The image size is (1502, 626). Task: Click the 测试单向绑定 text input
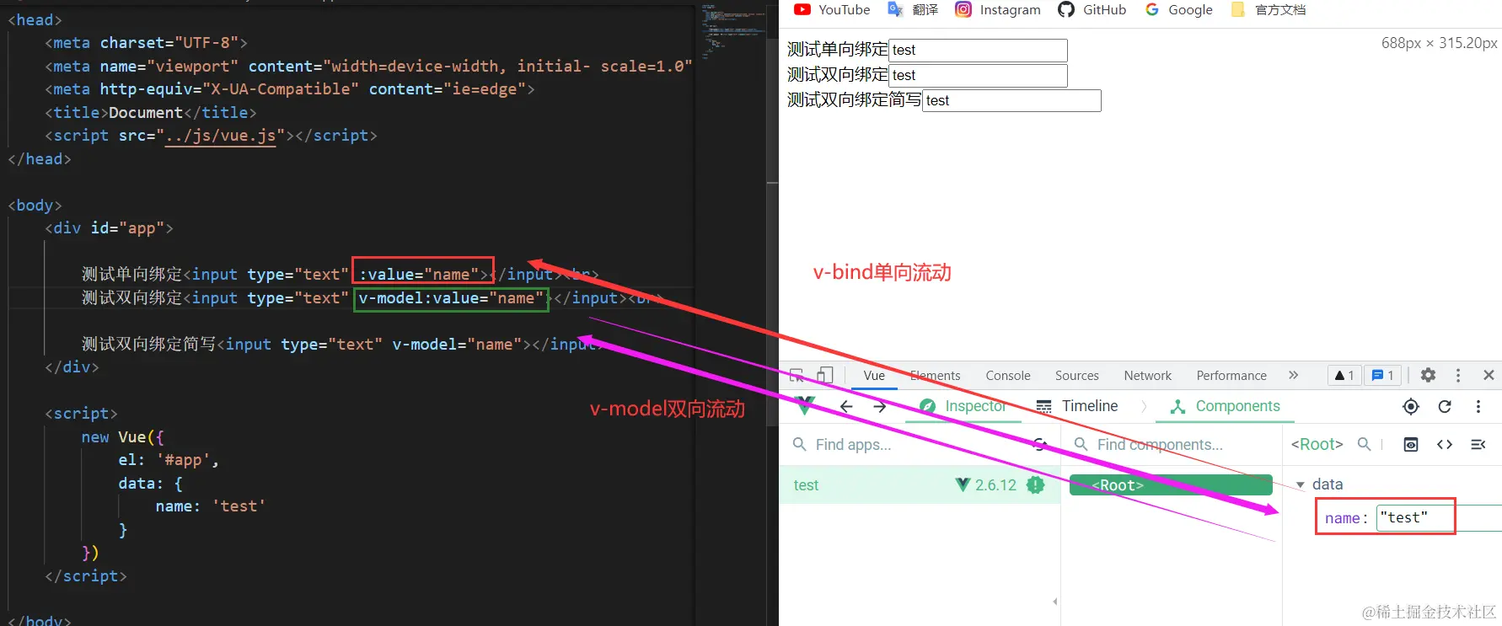(978, 51)
